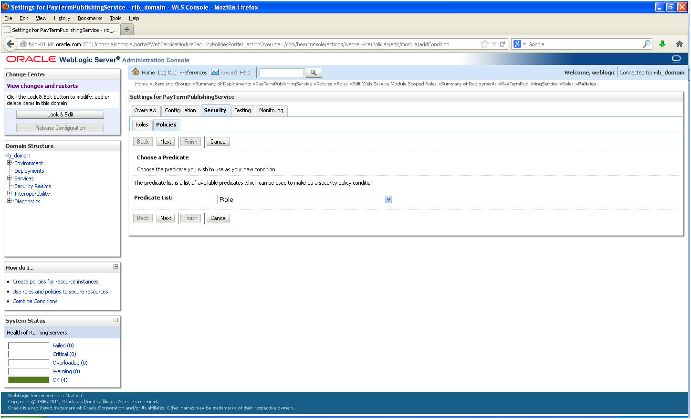The image size is (691, 419).
Task: Open Use roles and policies help link
Action: pyautogui.click(x=60, y=292)
